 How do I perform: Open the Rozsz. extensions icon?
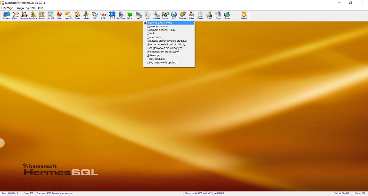(x=227, y=16)
